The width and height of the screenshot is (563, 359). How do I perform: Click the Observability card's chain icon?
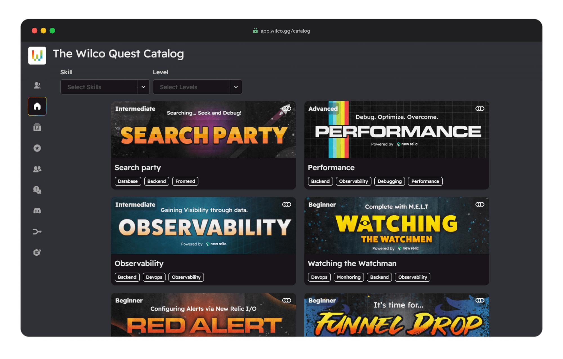click(287, 204)
